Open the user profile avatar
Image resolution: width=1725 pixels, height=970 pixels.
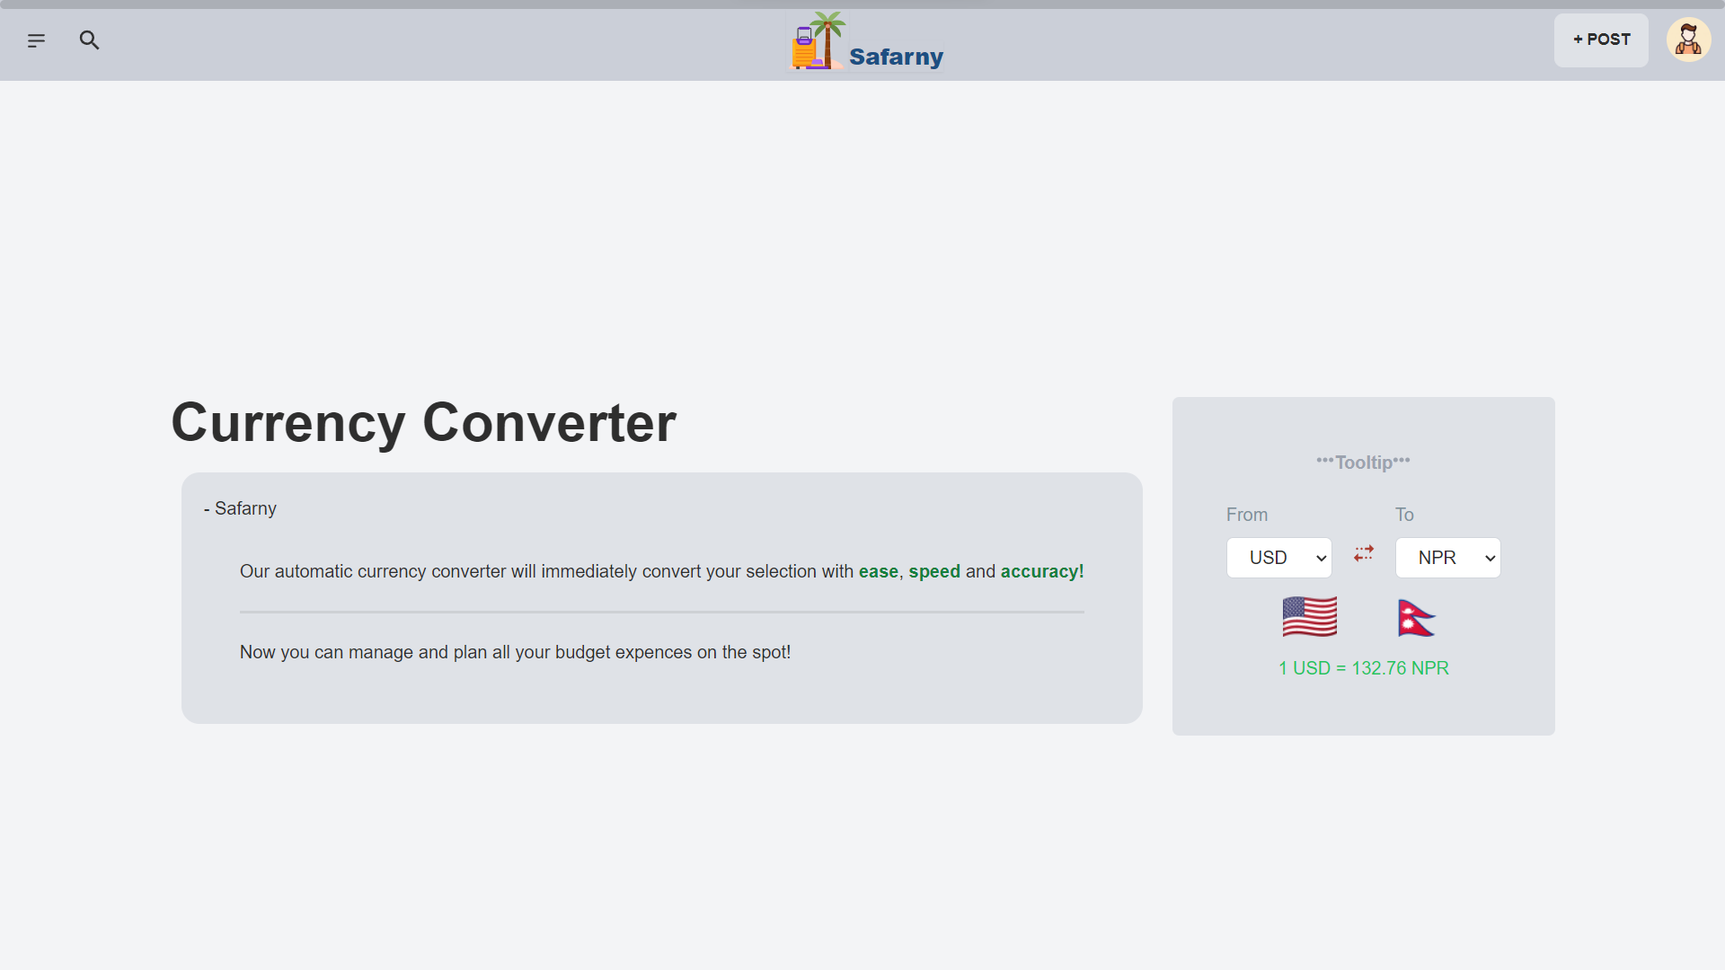pos(1688,40)
